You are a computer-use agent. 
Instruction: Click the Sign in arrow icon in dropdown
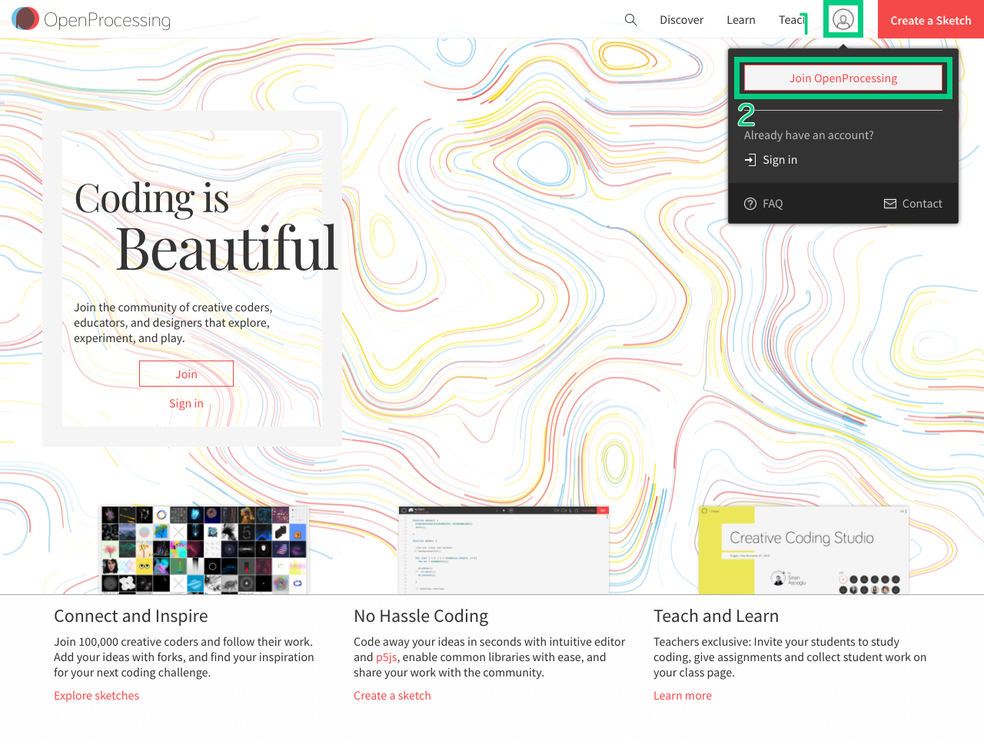pyautogui.click(x=750, y=160)
